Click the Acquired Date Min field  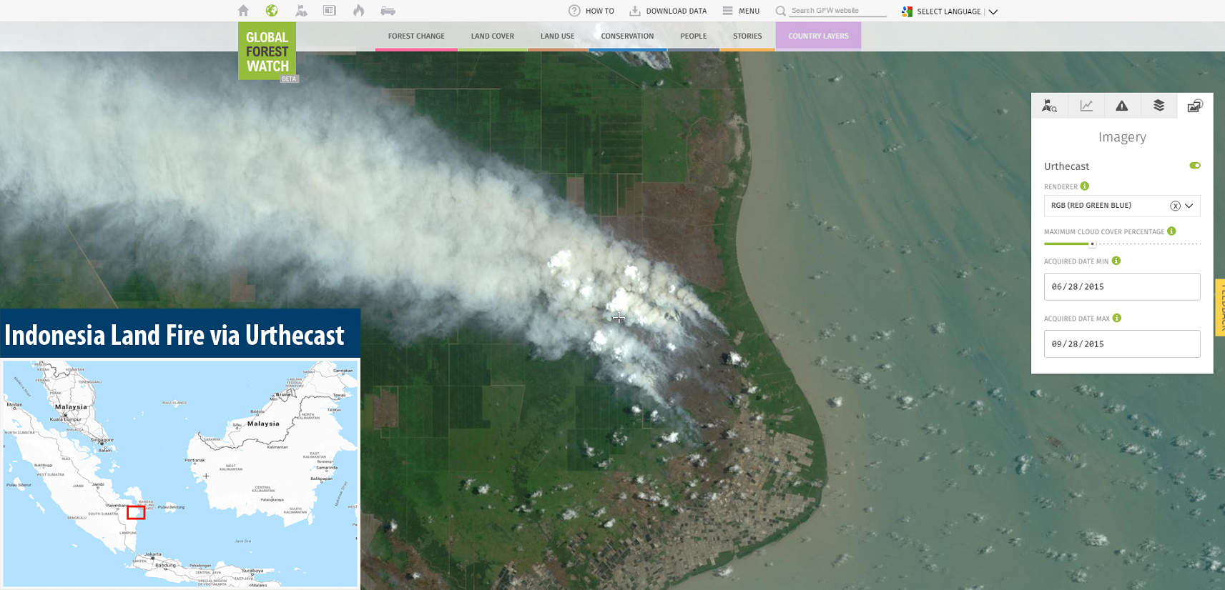coord(1121,286)
